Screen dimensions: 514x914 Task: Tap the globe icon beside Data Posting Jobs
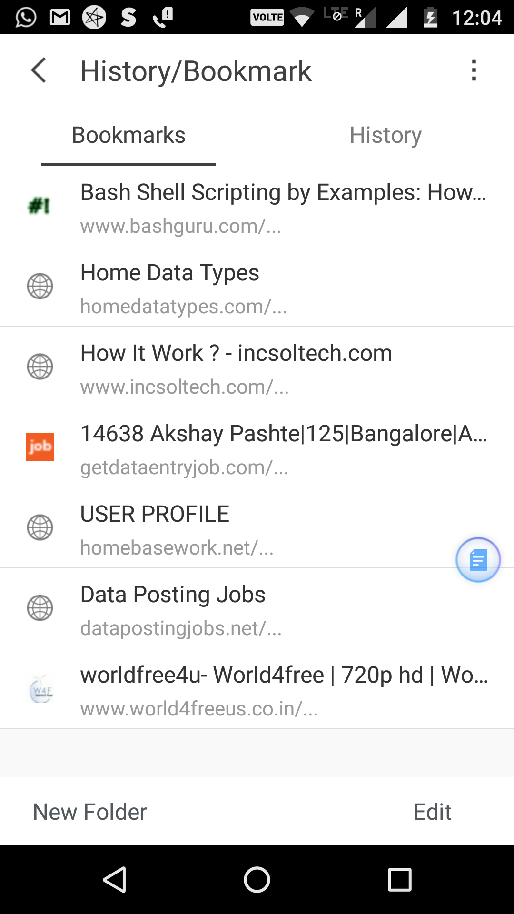(x=40, y=608)
